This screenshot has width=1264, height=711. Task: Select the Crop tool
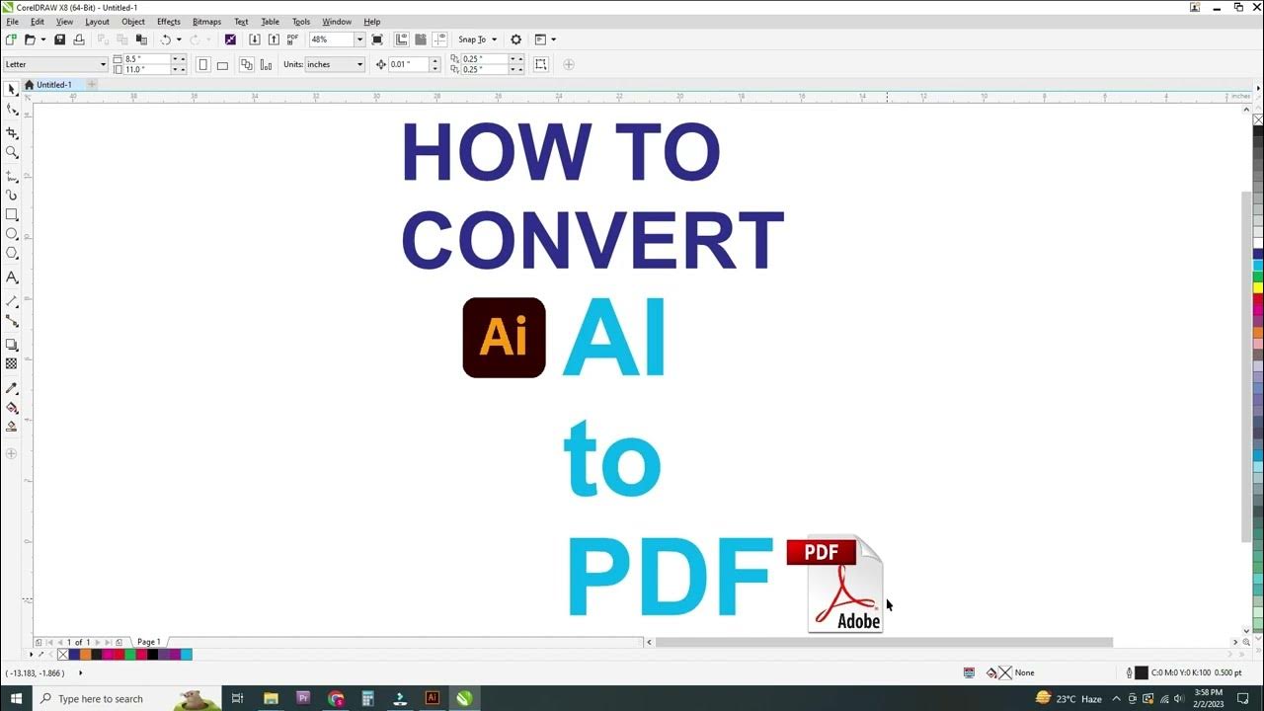coord(12,132)
